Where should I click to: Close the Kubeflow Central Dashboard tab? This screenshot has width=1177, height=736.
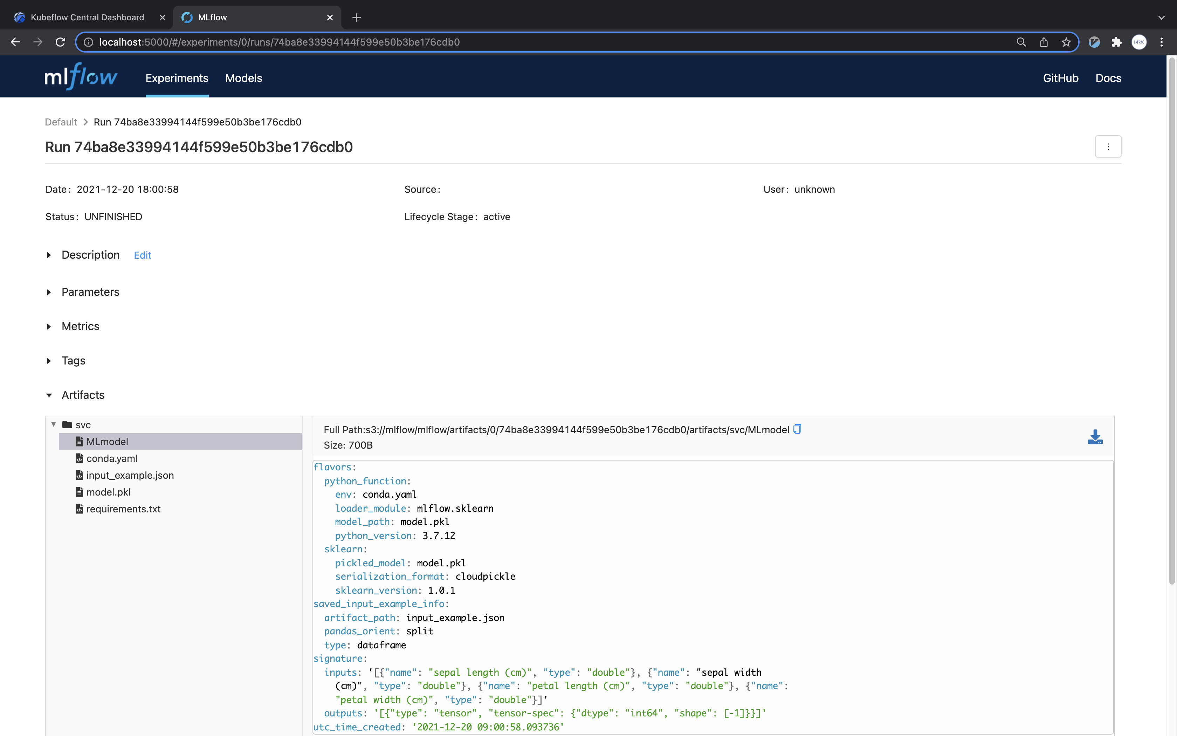[x=163, y=18]
